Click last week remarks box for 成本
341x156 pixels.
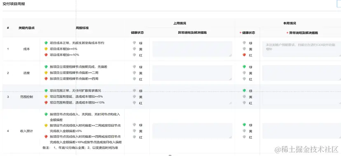click(192, 49)
